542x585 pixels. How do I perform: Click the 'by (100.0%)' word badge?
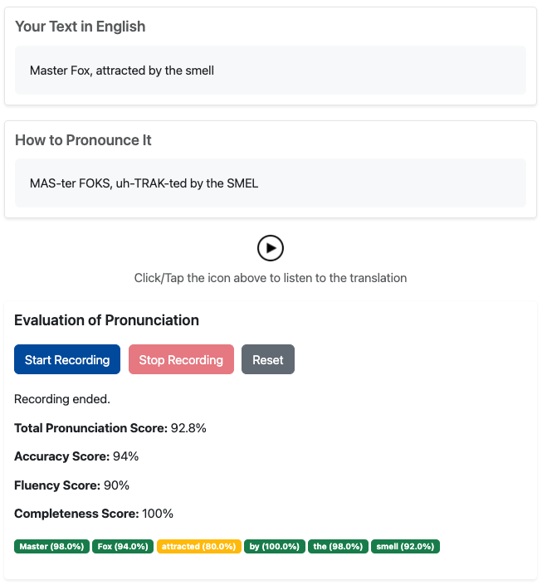pos(276,546)
